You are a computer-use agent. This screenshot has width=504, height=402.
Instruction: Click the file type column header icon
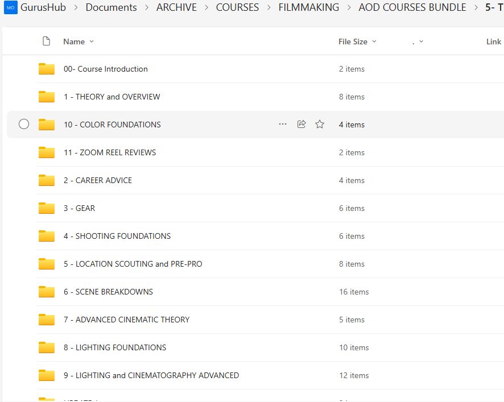pos(47,42)
